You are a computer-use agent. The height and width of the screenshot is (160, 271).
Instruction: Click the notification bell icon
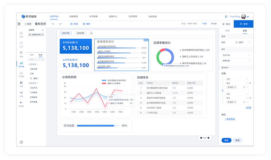point(226,16)
